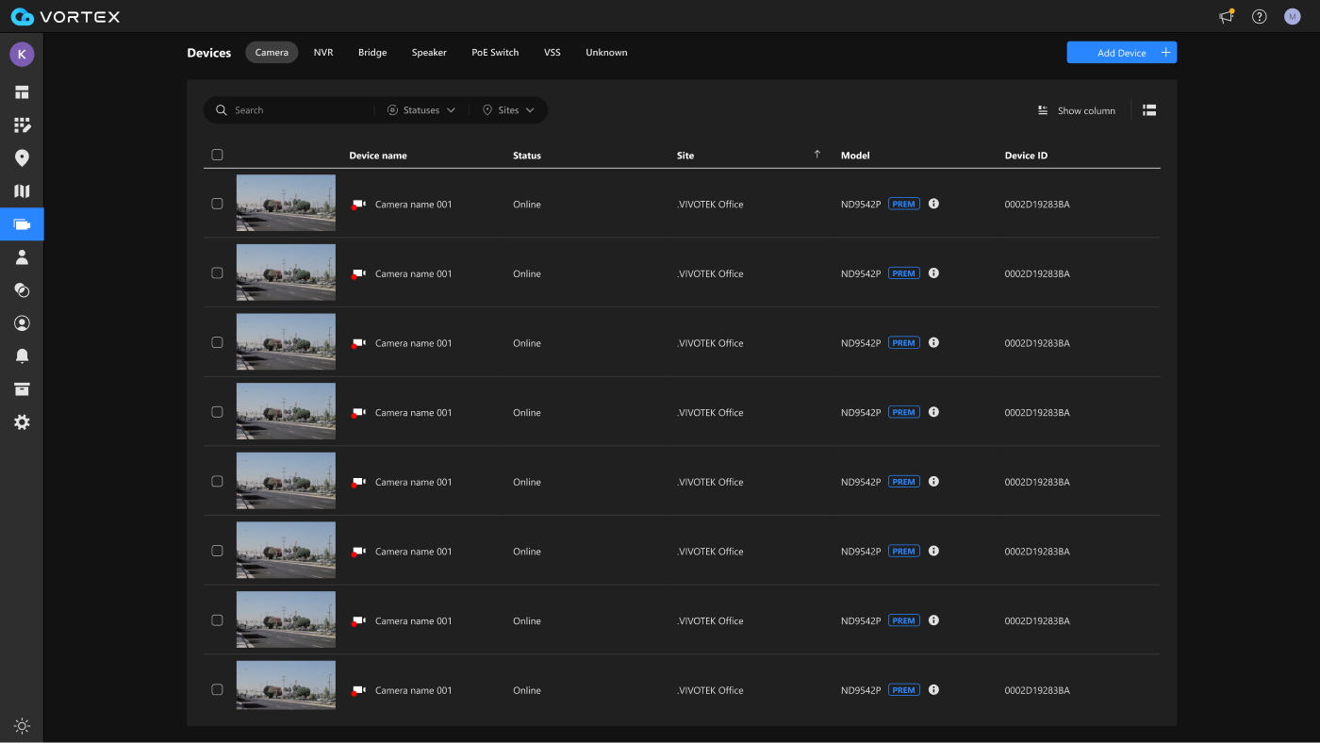Open the Show column chooser
The image size is (1320, 743).
tap(1076, 110)
